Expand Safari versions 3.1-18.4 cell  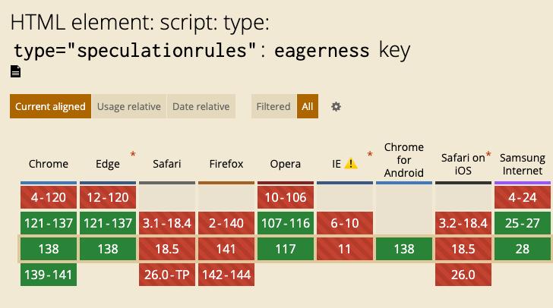(167, 223)
